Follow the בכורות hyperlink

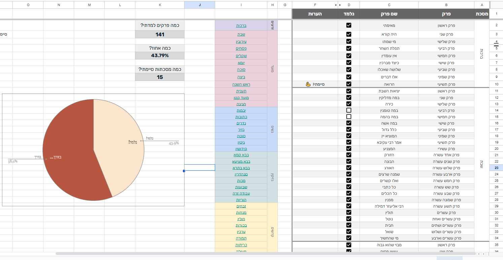click(240, 225)
